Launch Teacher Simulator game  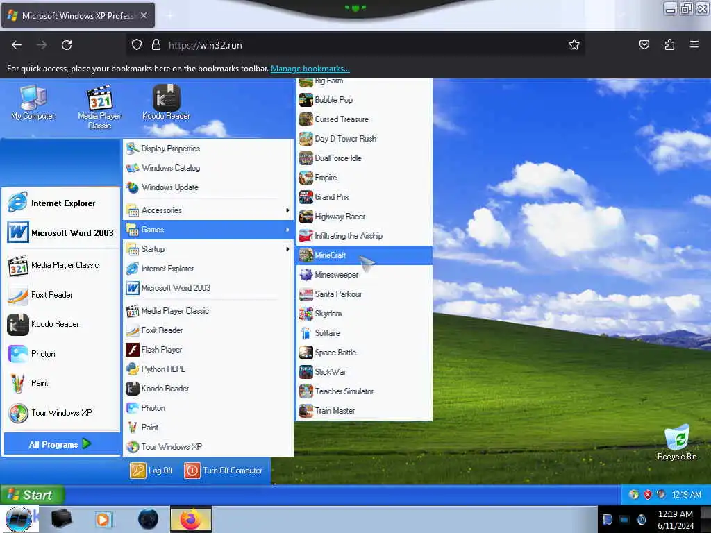click(x=364, y=391)
